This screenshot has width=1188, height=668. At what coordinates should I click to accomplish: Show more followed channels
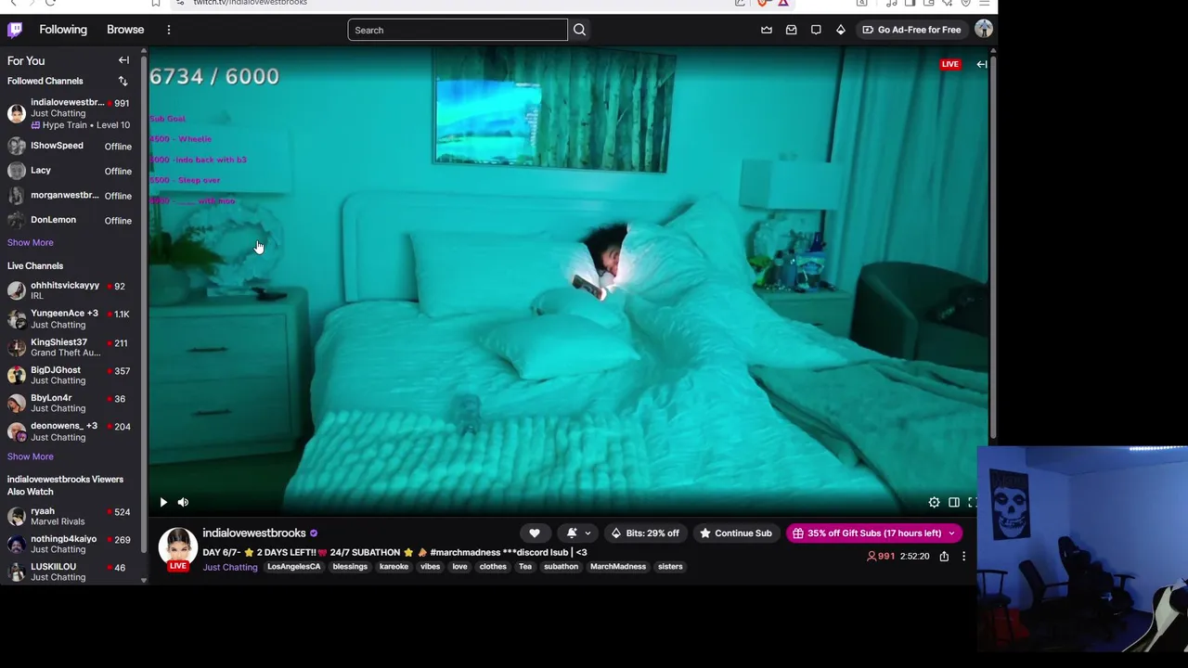[31, 242]
